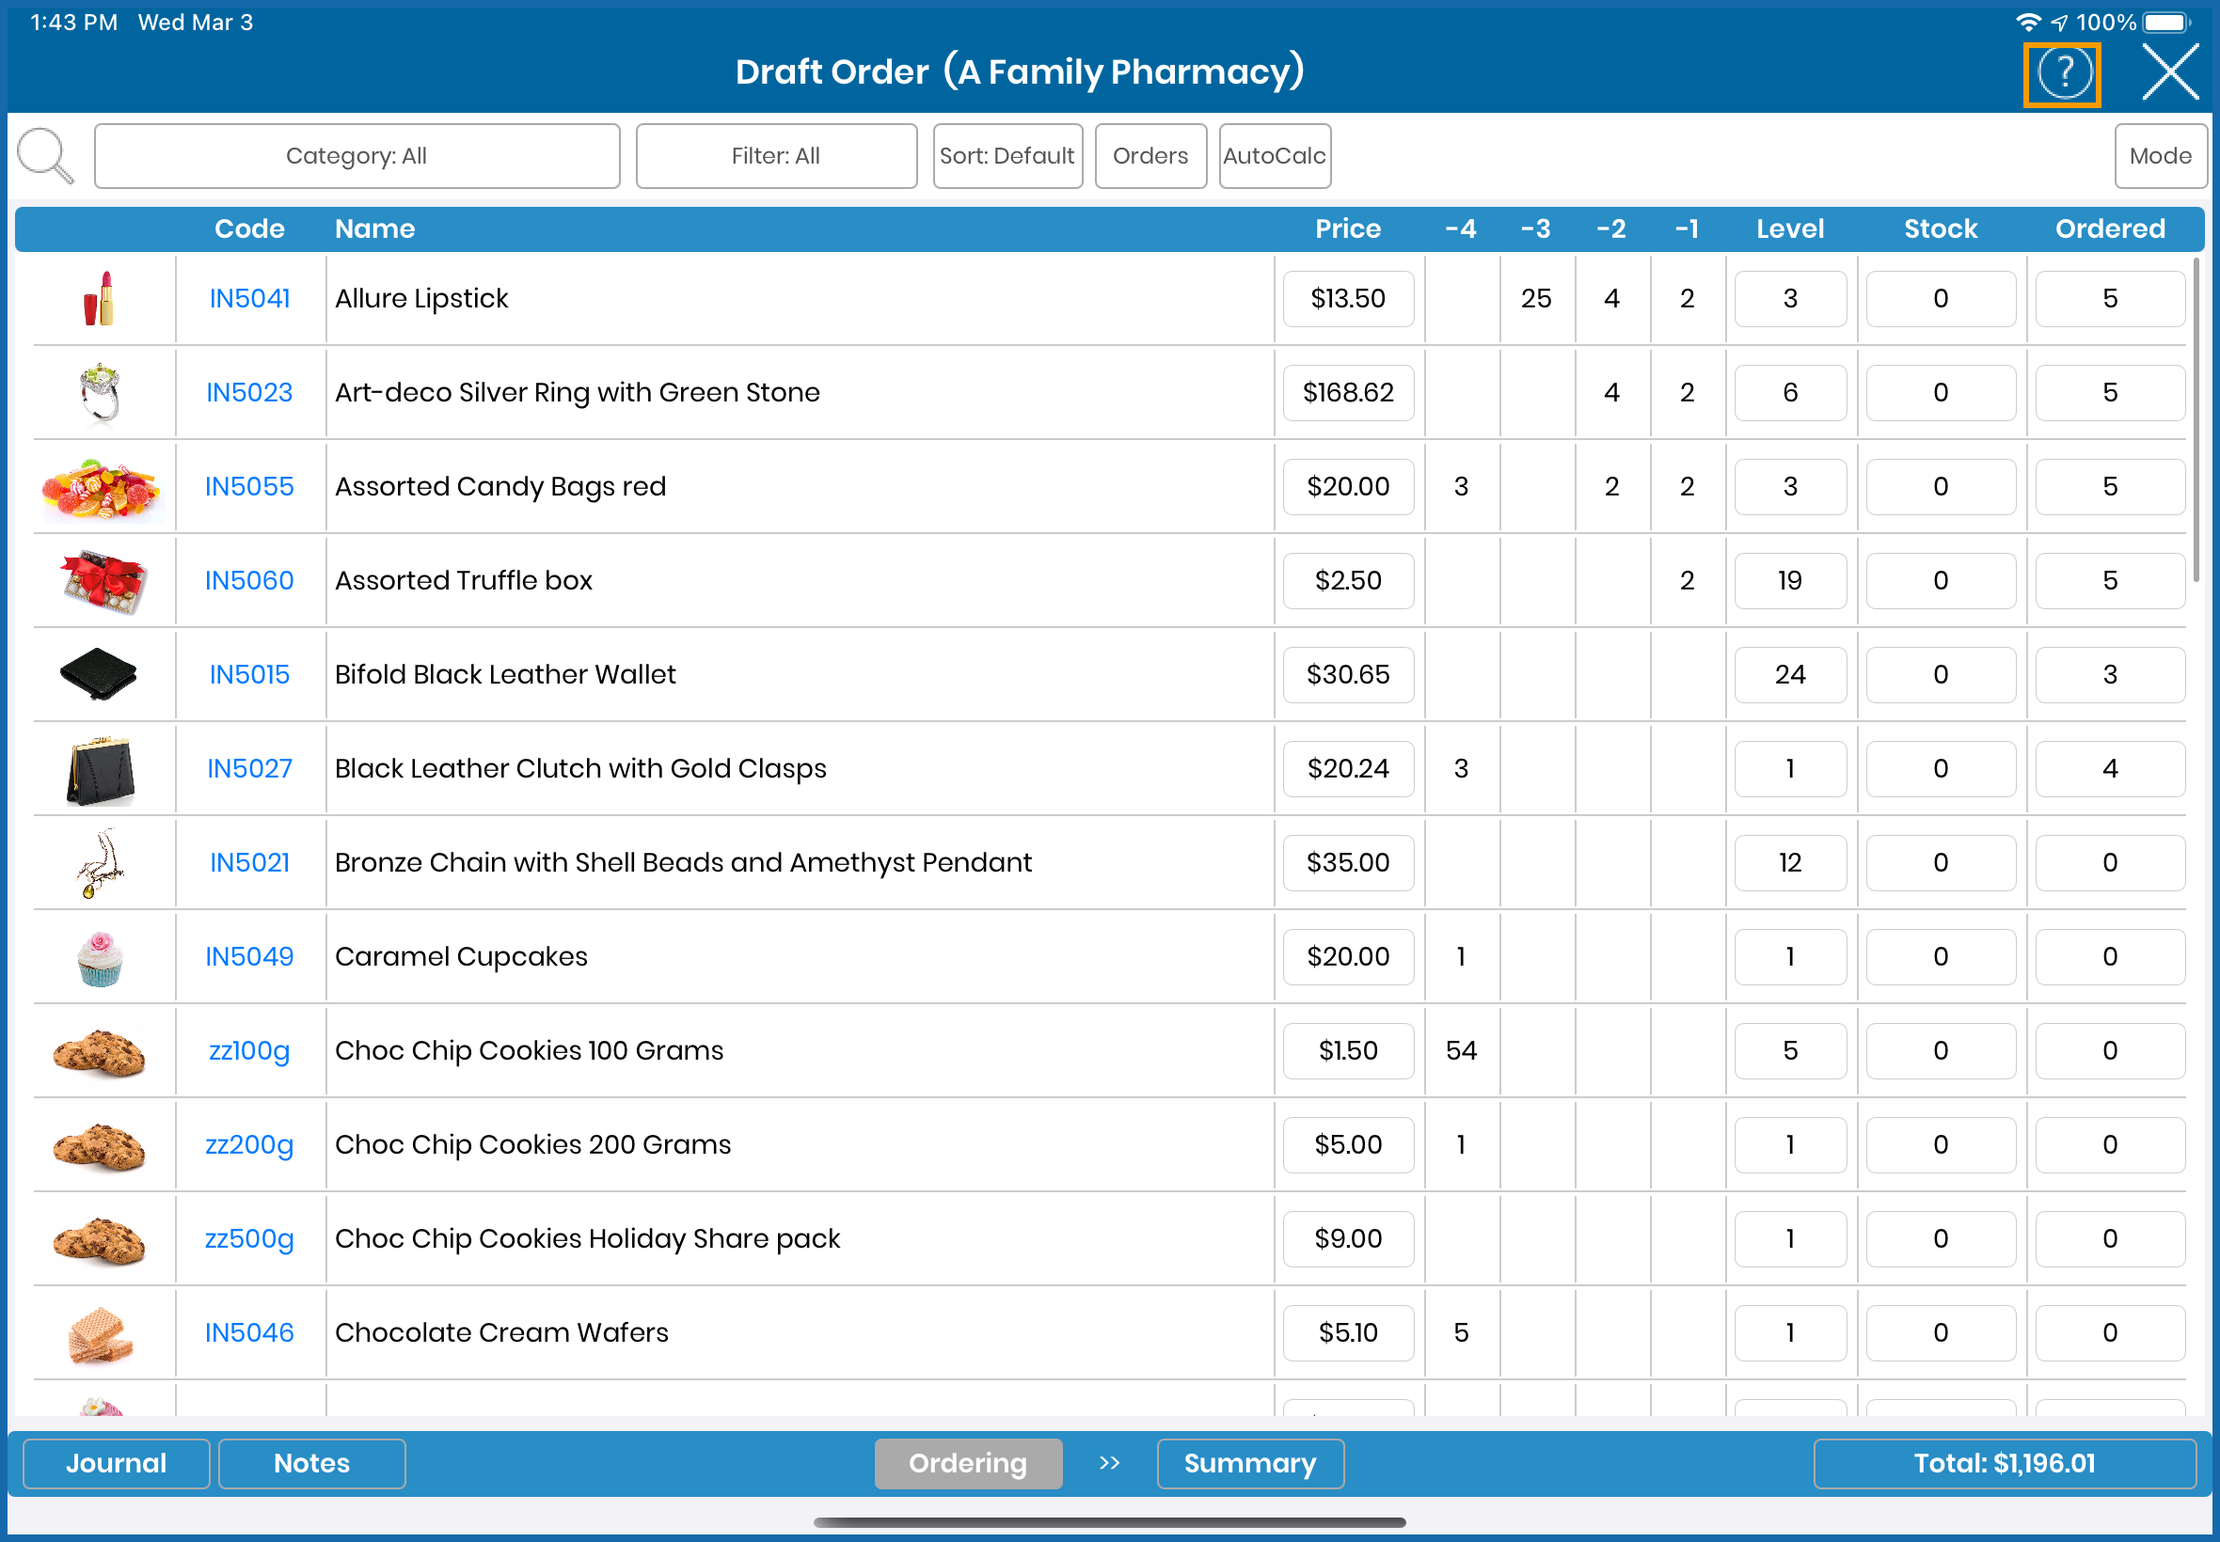
Task: Tap the Bifold Black Leather Wallet image
Action: [100, 674]
